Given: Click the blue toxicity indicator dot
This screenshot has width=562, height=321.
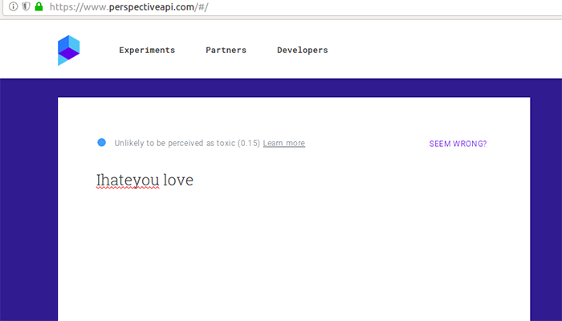Looking at the screenshot, I should 101,143.
